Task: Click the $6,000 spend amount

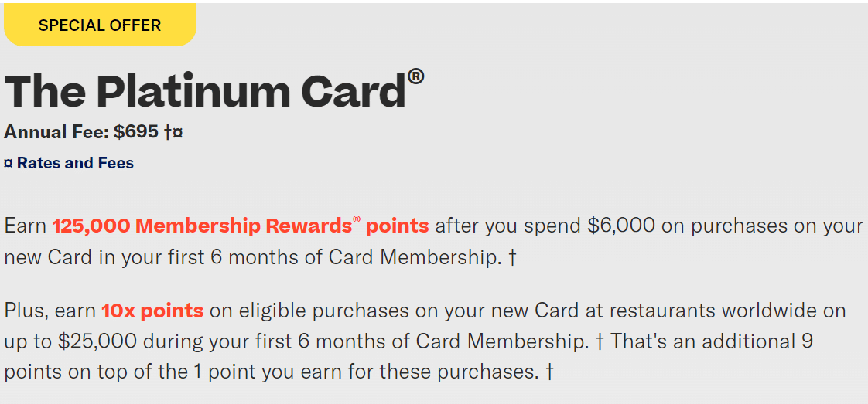Action: click(x=621, y=226)
